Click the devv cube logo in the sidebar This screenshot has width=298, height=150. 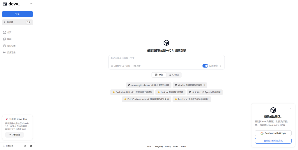click(5, 4)
